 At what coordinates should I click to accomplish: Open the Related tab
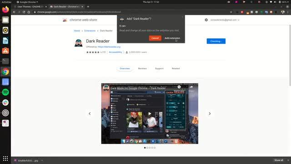click(176, 68)
